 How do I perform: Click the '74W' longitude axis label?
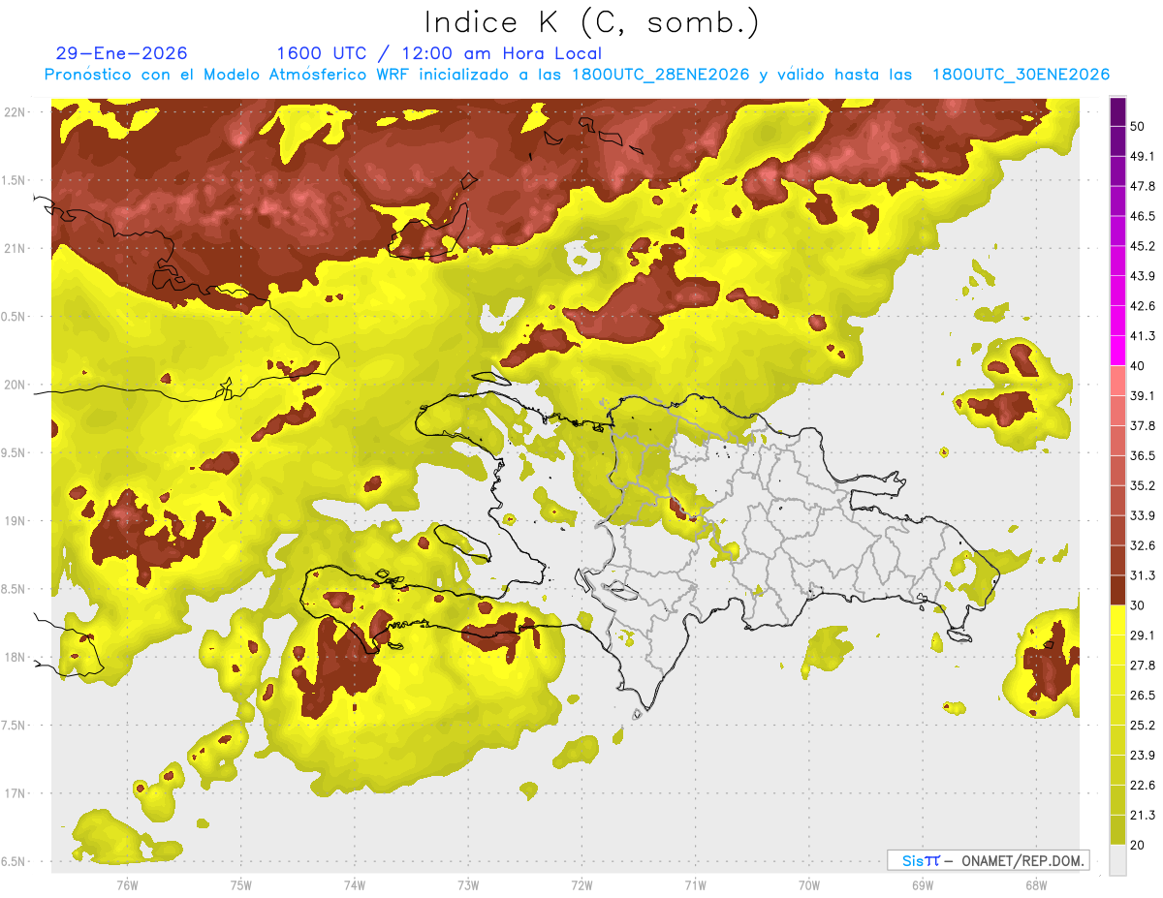354,885
